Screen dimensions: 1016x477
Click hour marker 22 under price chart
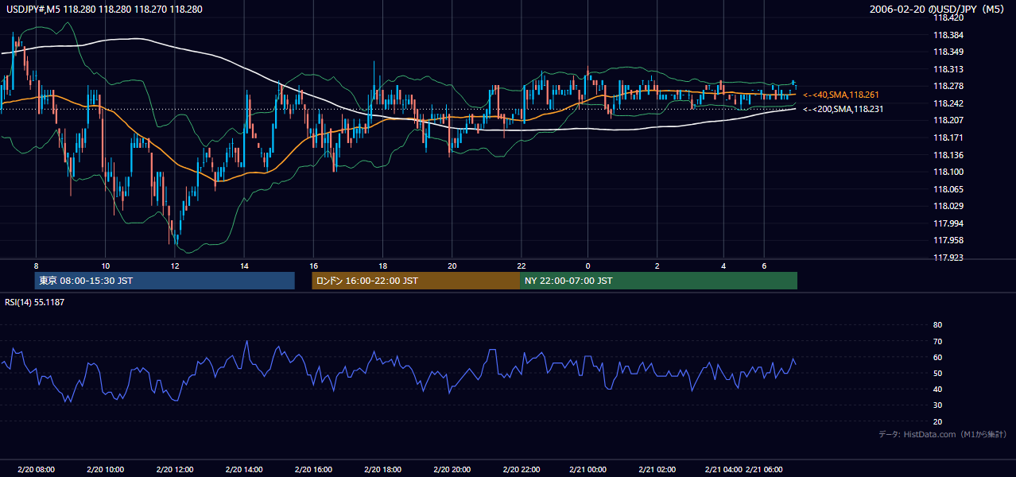522,266
